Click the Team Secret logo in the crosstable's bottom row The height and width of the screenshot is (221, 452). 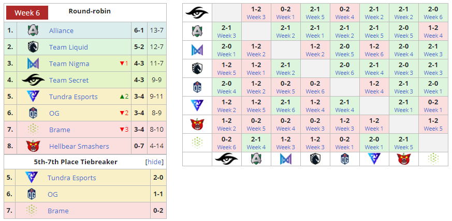point(226,159)
